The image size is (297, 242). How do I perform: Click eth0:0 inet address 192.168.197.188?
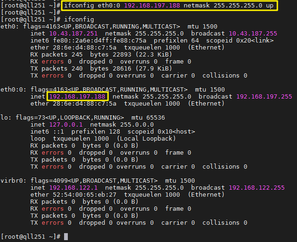[x=77, y=97]
